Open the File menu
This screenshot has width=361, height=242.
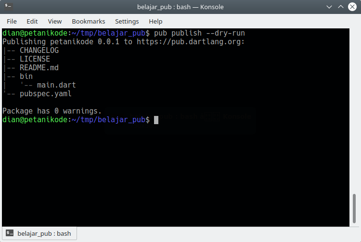click(x=12, y=21)
